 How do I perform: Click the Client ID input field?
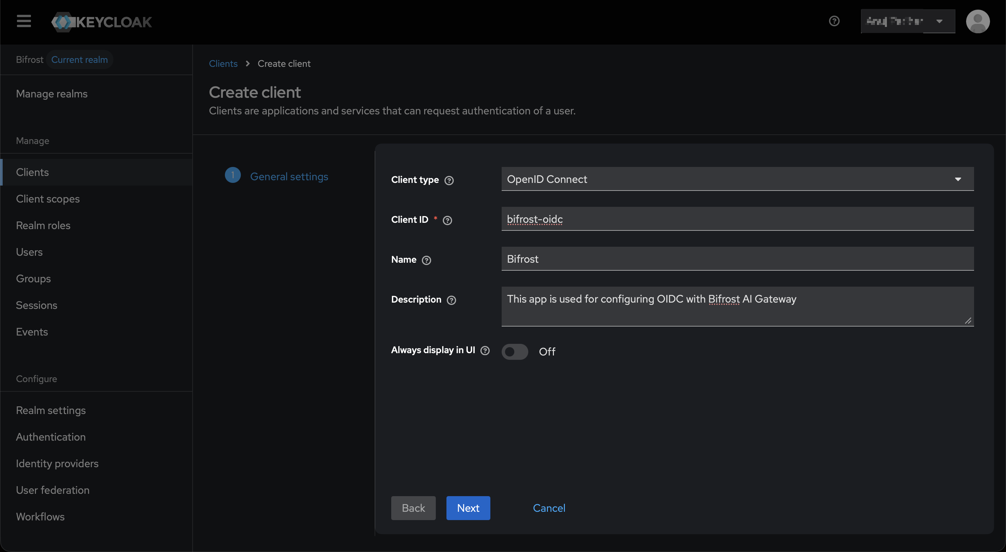pos(737,219)
